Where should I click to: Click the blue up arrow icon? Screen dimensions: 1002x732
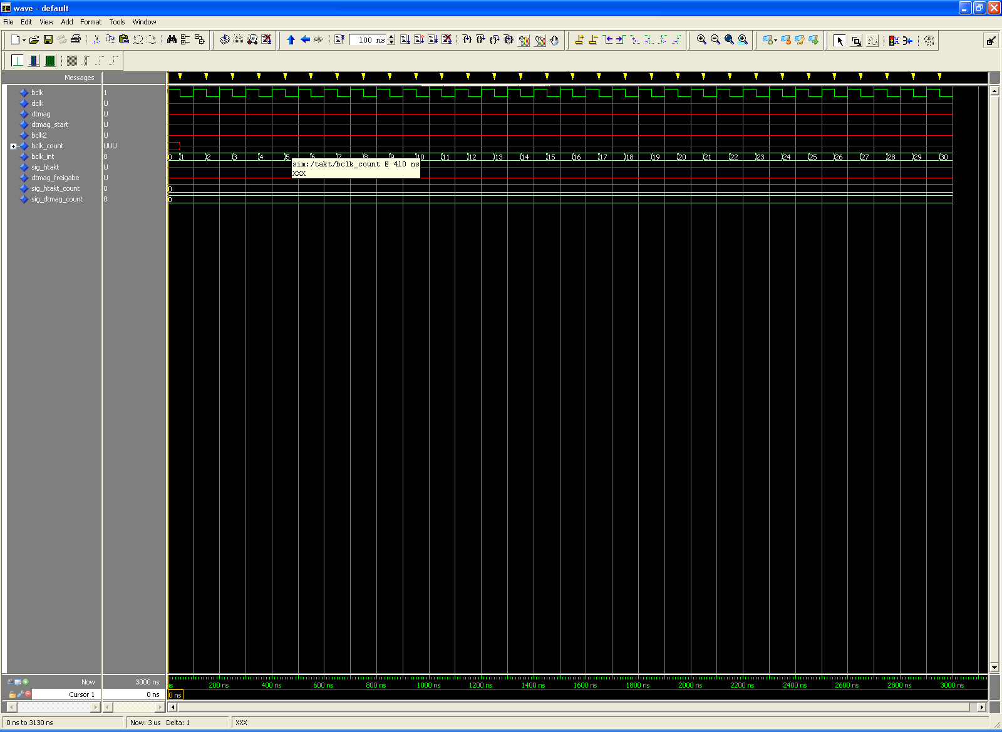point(291,39)
